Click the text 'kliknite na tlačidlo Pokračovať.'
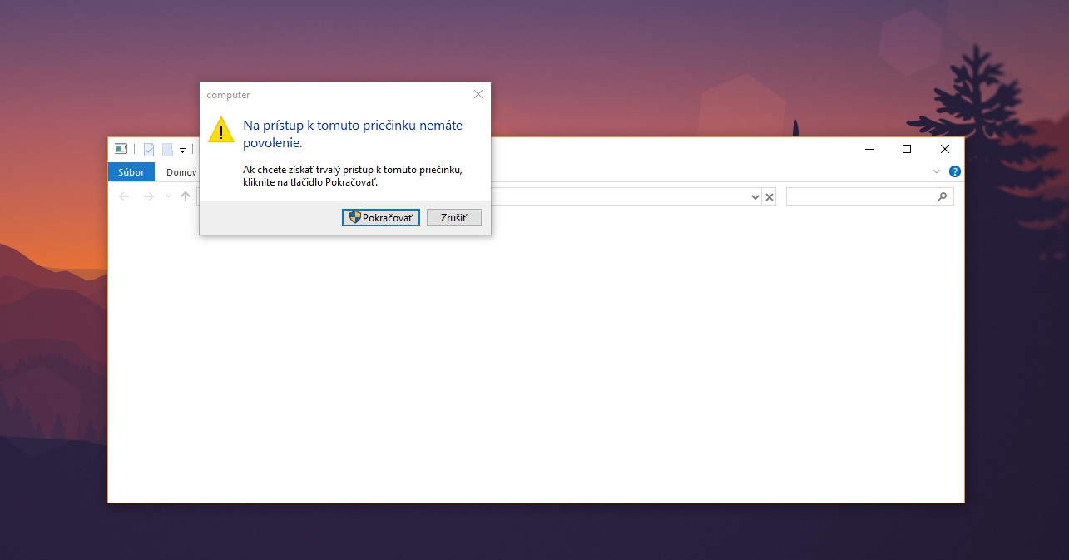The height and width of the screenshot is (560, 1069). point(310,182)
